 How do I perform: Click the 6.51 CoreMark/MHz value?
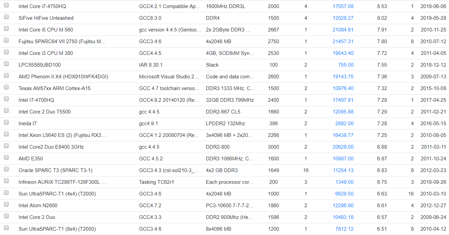pyautogui.click(x=382, y=229)
